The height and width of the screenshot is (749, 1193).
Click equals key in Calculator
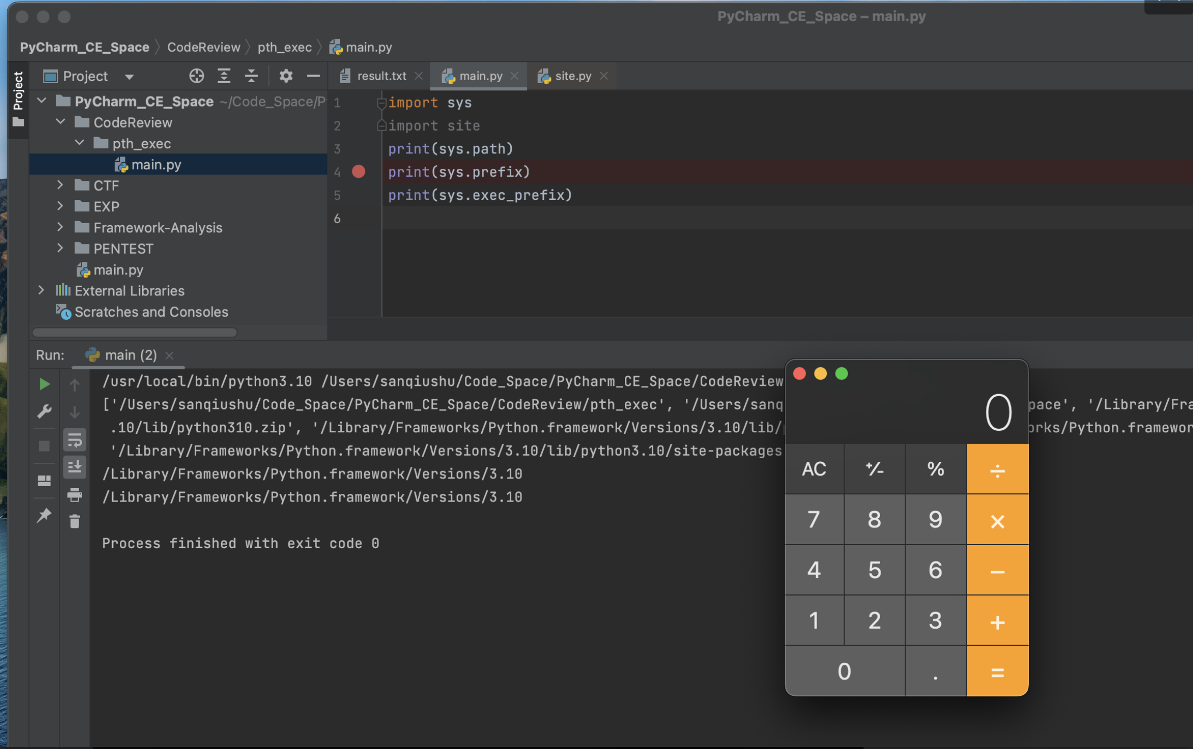coord(997,672)
